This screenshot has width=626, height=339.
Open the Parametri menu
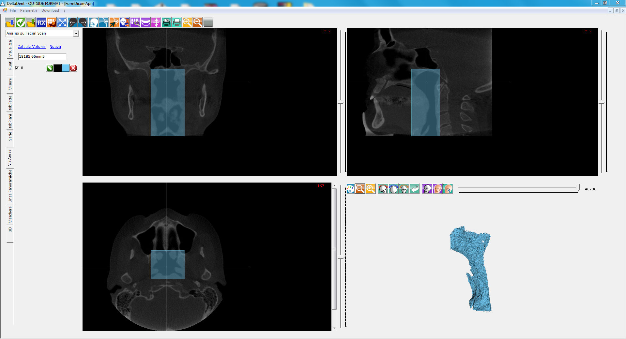point(28,10)
